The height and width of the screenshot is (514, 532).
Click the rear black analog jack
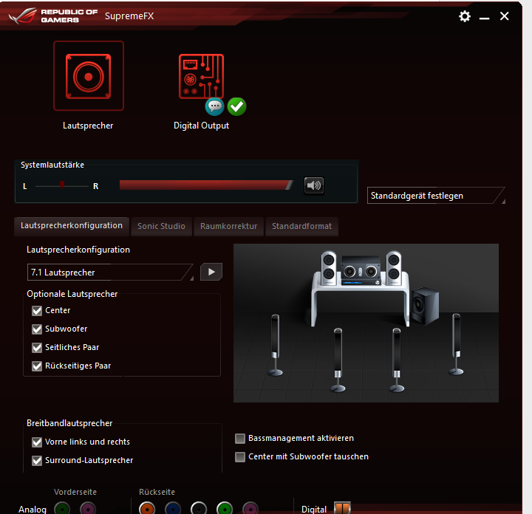[x=199, y=509]
